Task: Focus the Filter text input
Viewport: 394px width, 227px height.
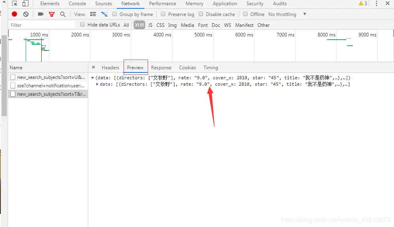Action: click(x=42, y=25)
